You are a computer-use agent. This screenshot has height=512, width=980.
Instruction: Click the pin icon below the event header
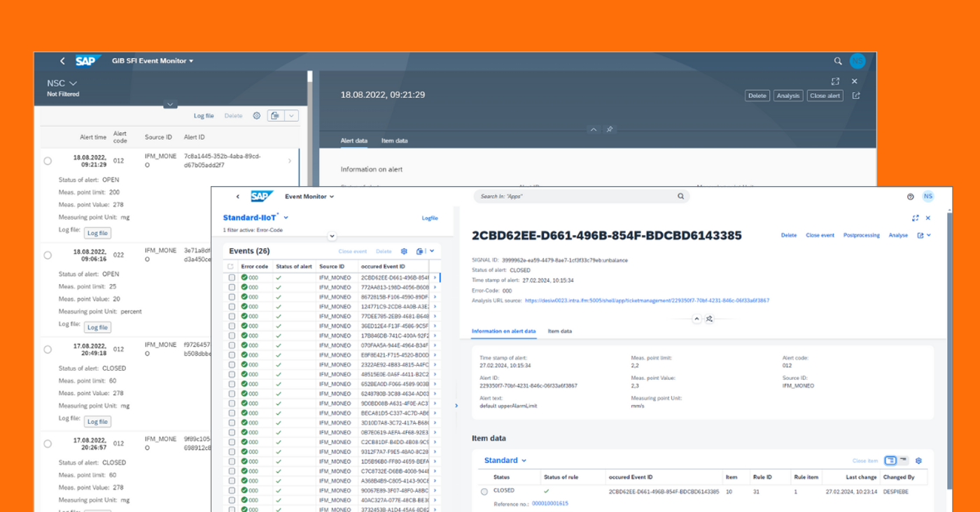coord(709,318)
